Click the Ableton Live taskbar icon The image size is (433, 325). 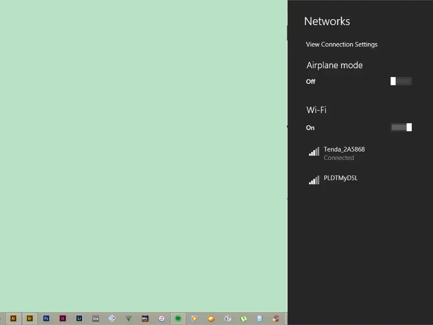tap(96, 319)
